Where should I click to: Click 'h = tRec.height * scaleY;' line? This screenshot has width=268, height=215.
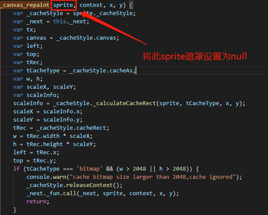pos(54,144)
